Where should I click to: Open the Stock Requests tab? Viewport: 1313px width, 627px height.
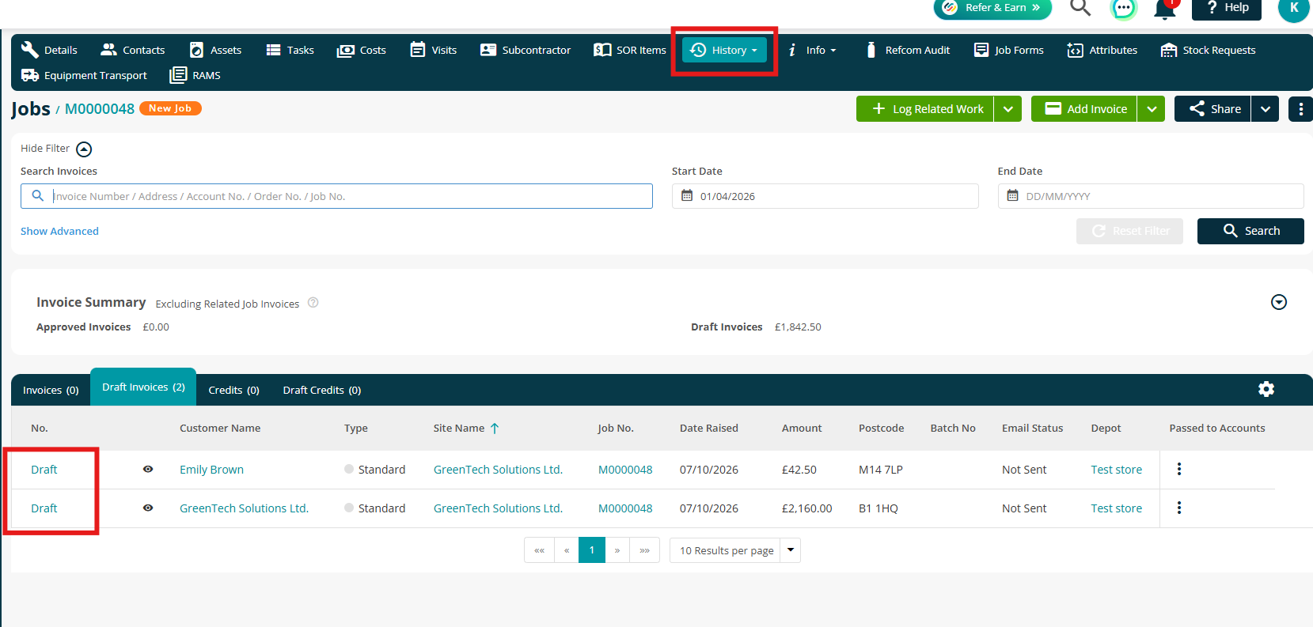tap(1209, 50)
